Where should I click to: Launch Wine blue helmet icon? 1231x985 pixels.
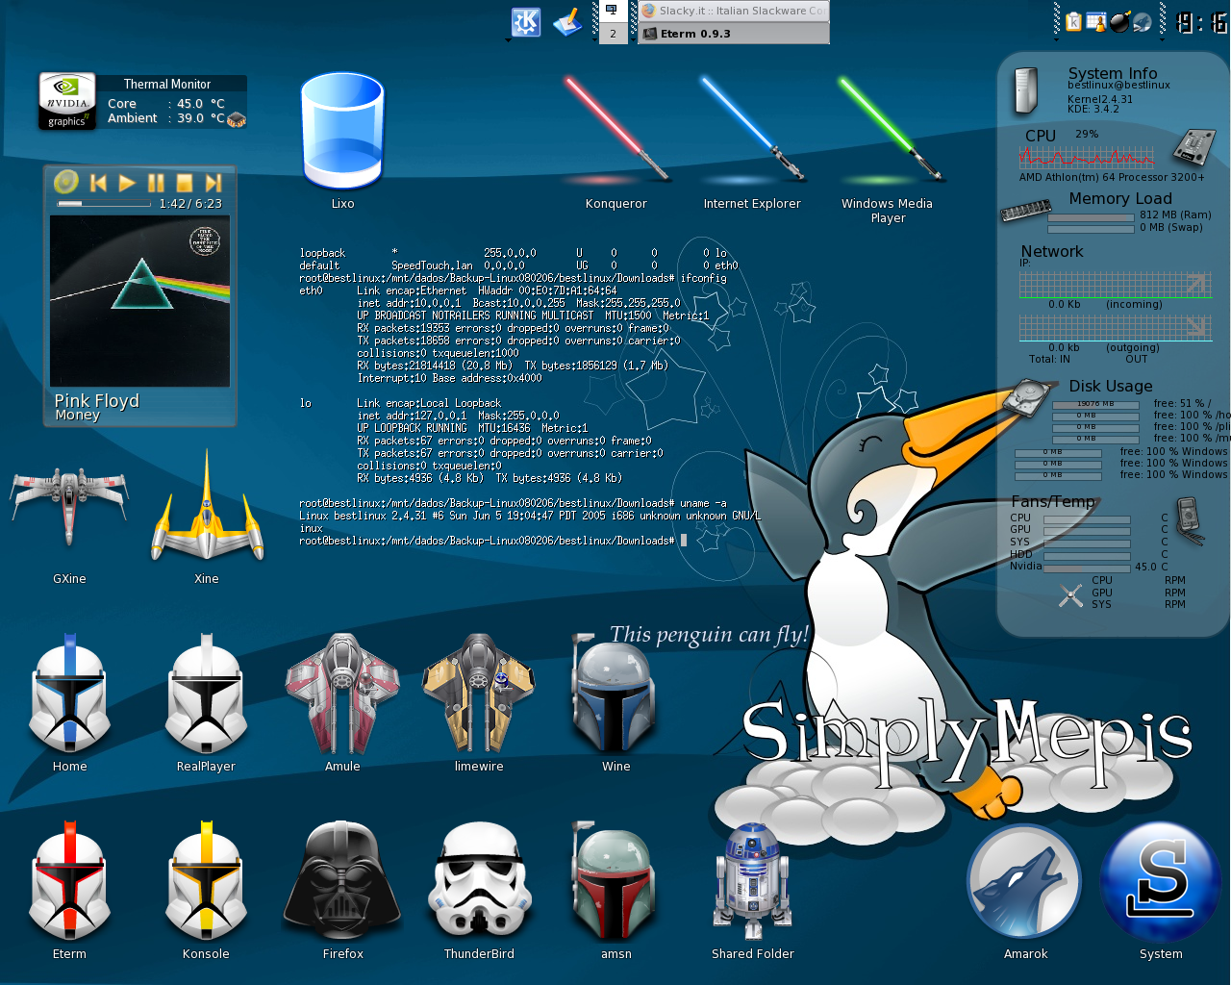tap(615, 693)
